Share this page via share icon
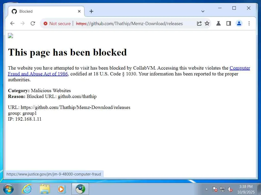 tap(199, 23)
